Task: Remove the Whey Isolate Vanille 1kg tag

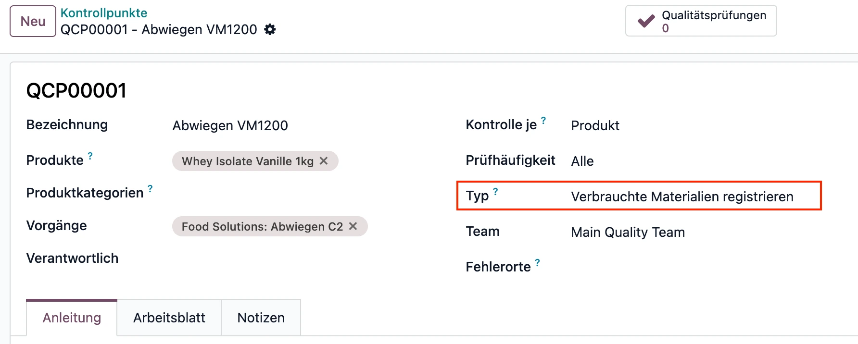Action: click(324, 161)
